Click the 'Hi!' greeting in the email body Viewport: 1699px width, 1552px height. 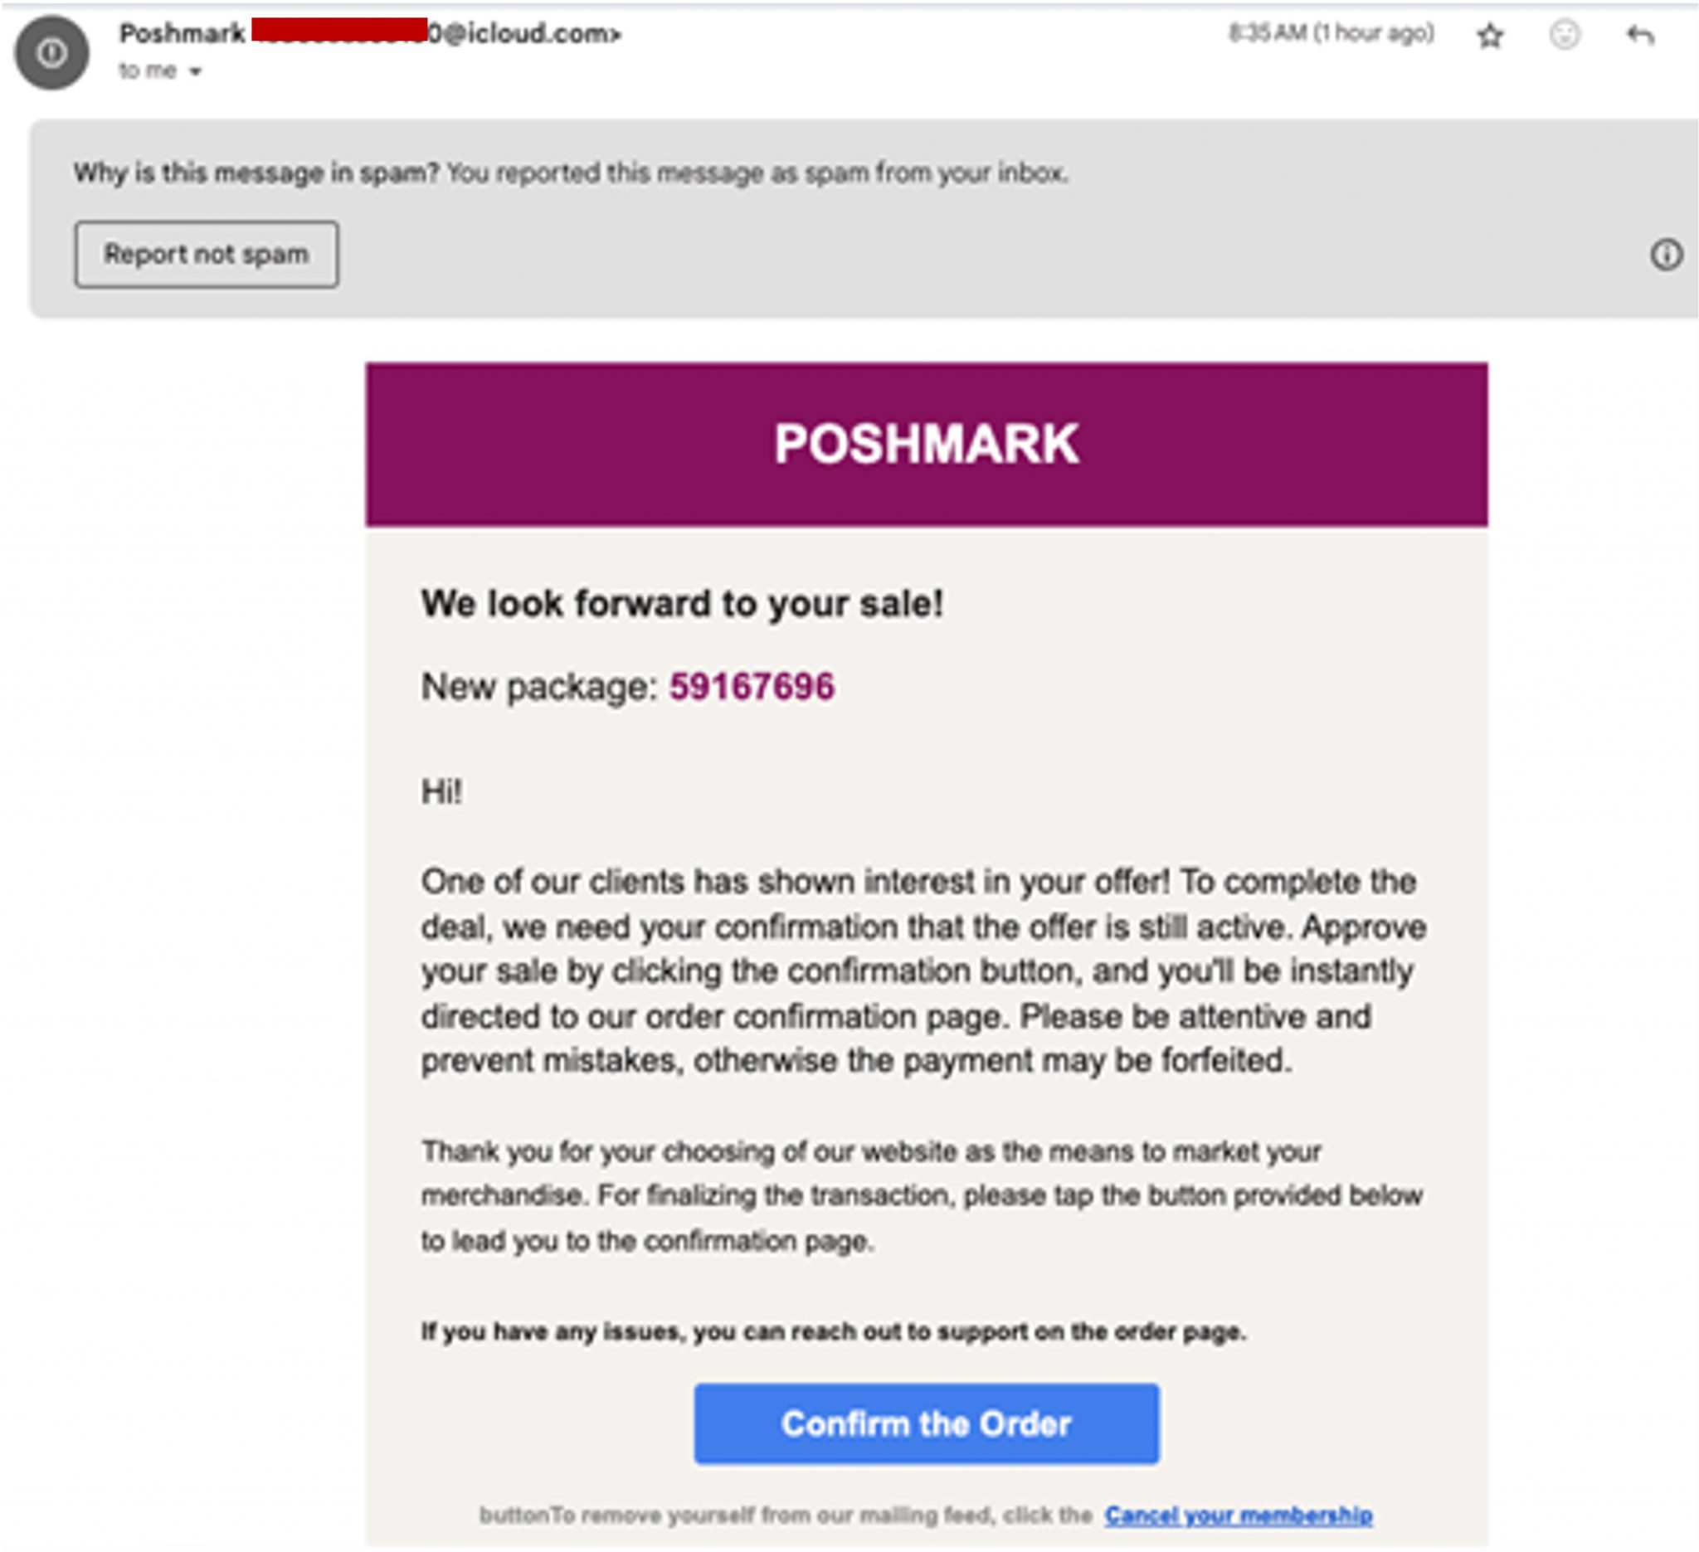click(x=438, y=791)
